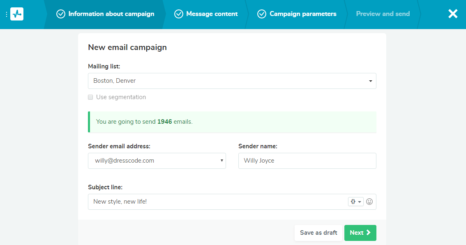This screenshot has width=466, height=245.
Task: Close the campaign editor with the X
Action: coord(452,14)
